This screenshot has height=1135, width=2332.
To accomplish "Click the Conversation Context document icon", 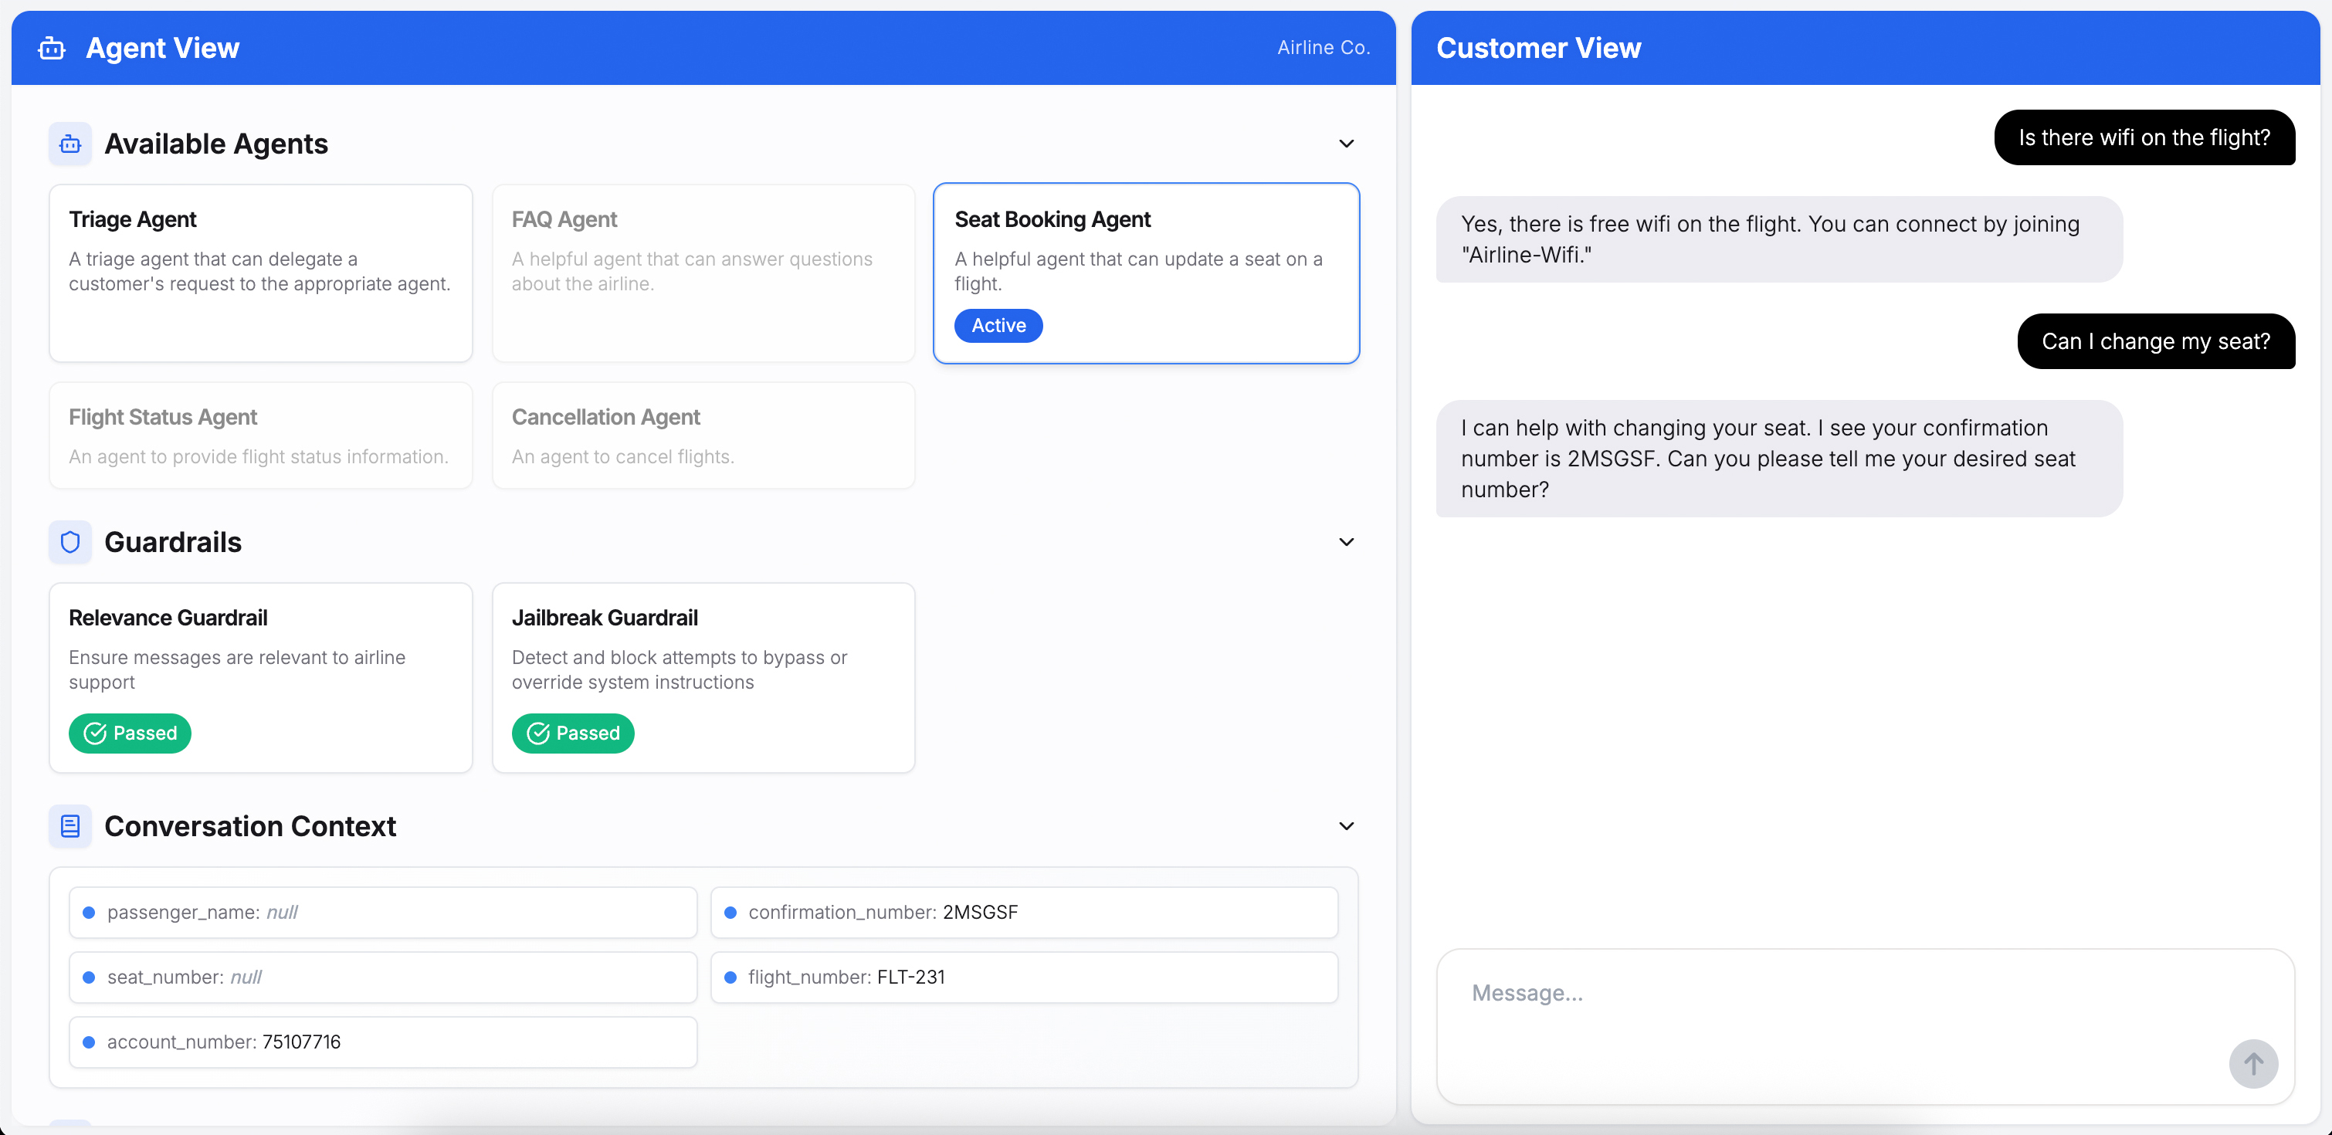I will click(69, 825).
